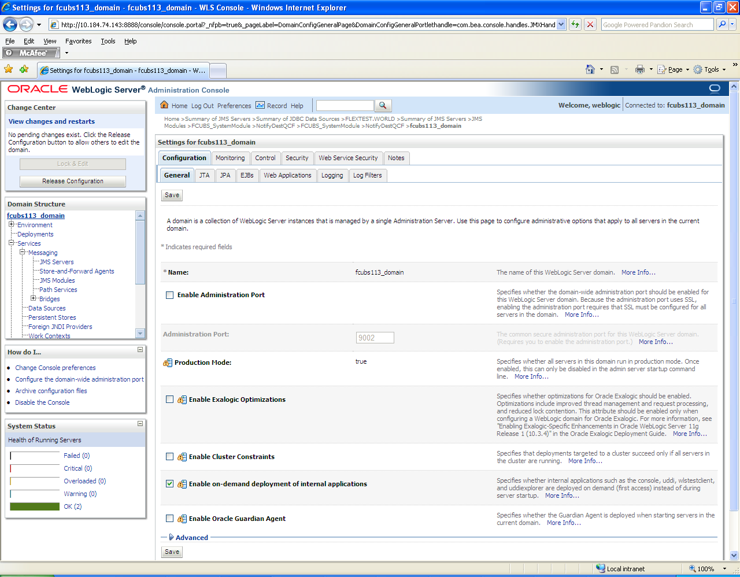
Task: Collapse the Messaging tree node
Action: coord(23,252)
